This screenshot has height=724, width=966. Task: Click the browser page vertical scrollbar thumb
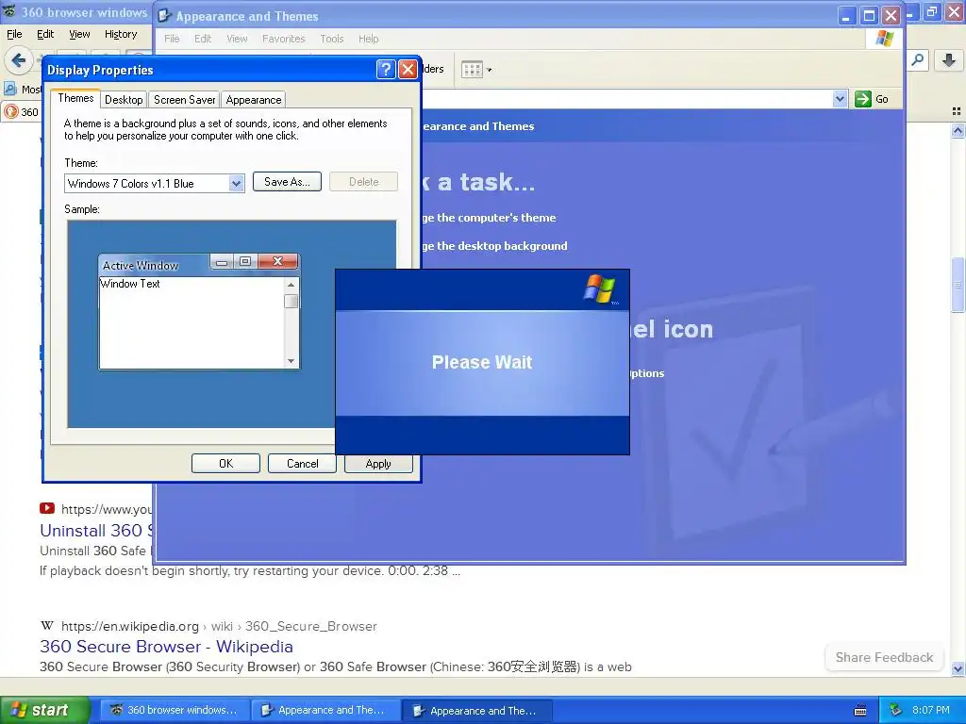coord(958,284)
